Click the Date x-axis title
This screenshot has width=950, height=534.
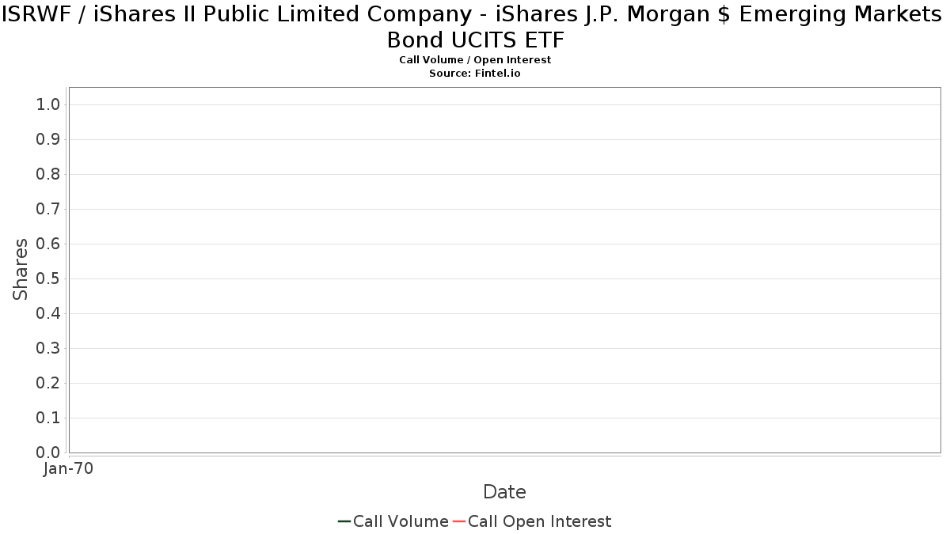point(504,492)
